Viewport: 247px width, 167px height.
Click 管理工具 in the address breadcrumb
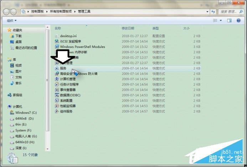[x=84, y=11]
